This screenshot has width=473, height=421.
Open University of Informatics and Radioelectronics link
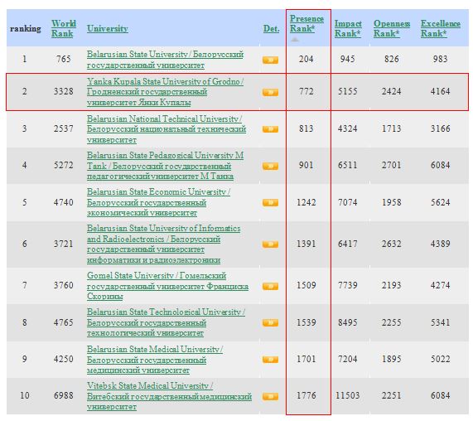tap(163, 244)
